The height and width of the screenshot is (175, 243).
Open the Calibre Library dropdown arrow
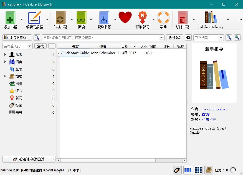pos(228,19)
